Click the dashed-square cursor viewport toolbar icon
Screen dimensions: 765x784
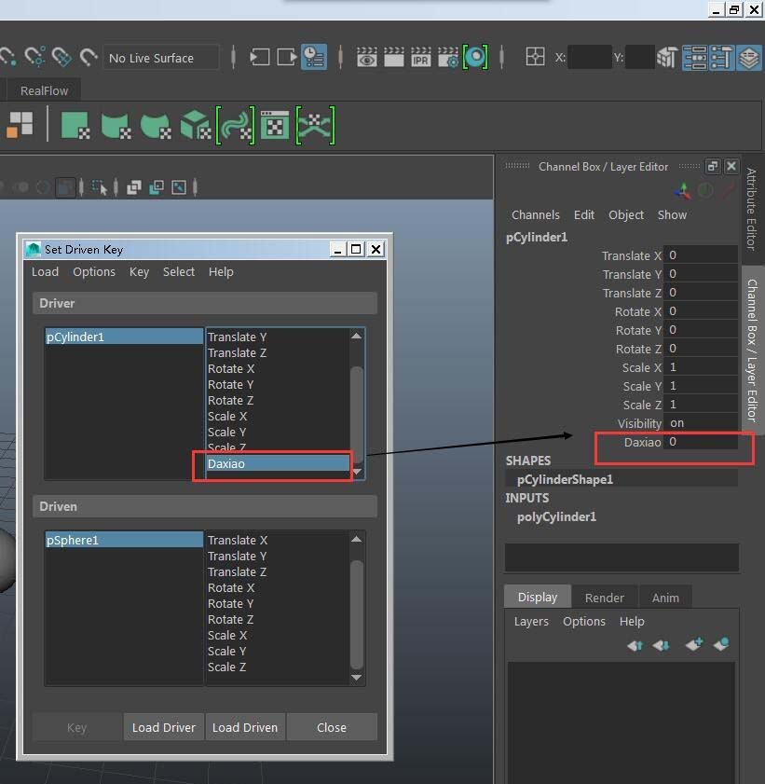[x=100, y=187]
